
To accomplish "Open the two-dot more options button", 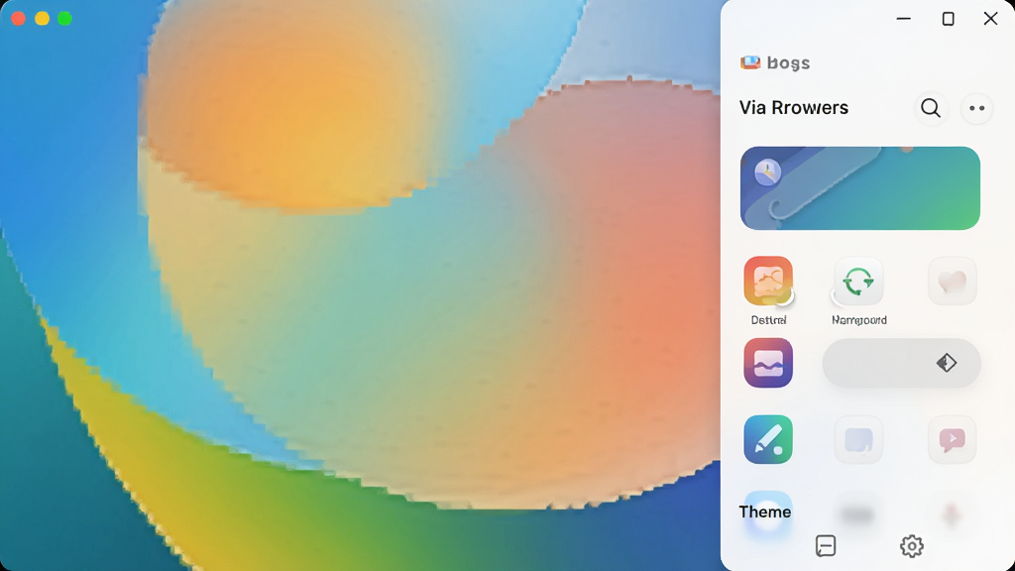I will tap(976, 108).
